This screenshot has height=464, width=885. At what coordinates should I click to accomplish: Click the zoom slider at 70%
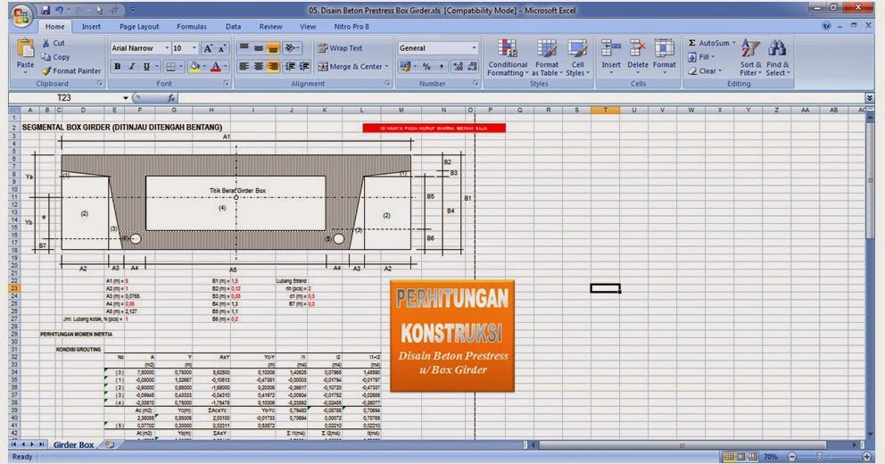[x=819, y=457]
